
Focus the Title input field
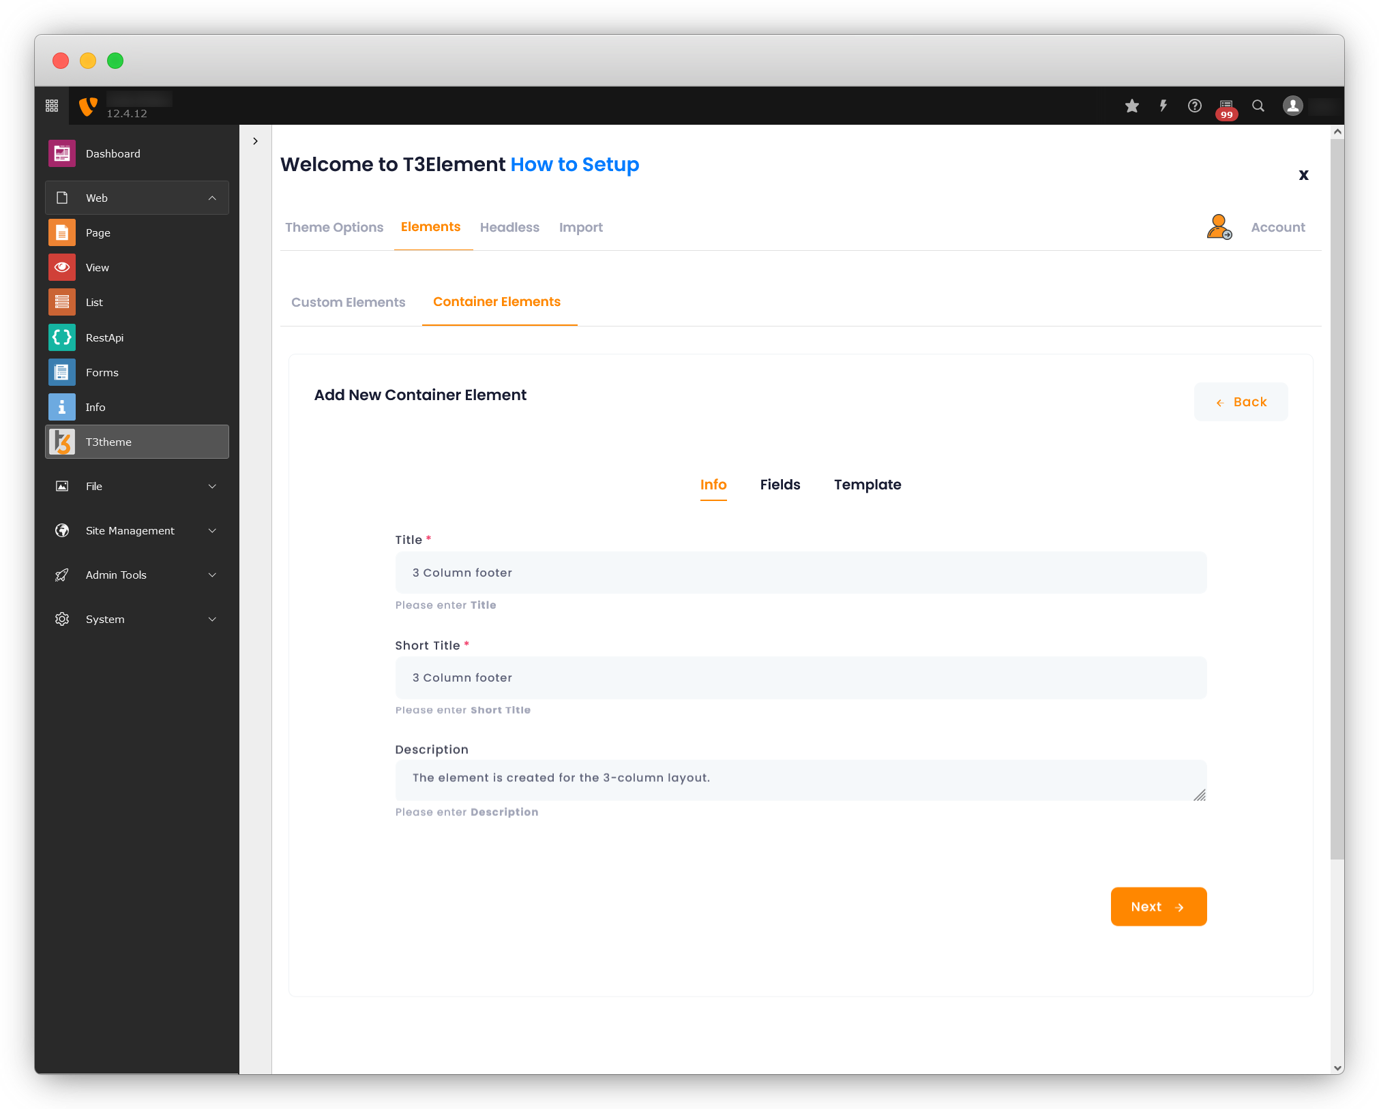(801, 573)
